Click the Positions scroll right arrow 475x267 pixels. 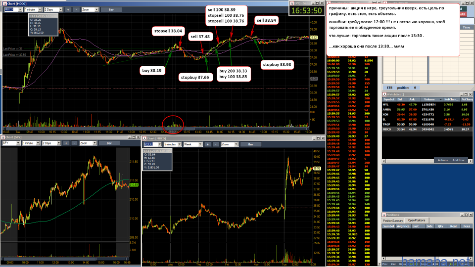471,259
